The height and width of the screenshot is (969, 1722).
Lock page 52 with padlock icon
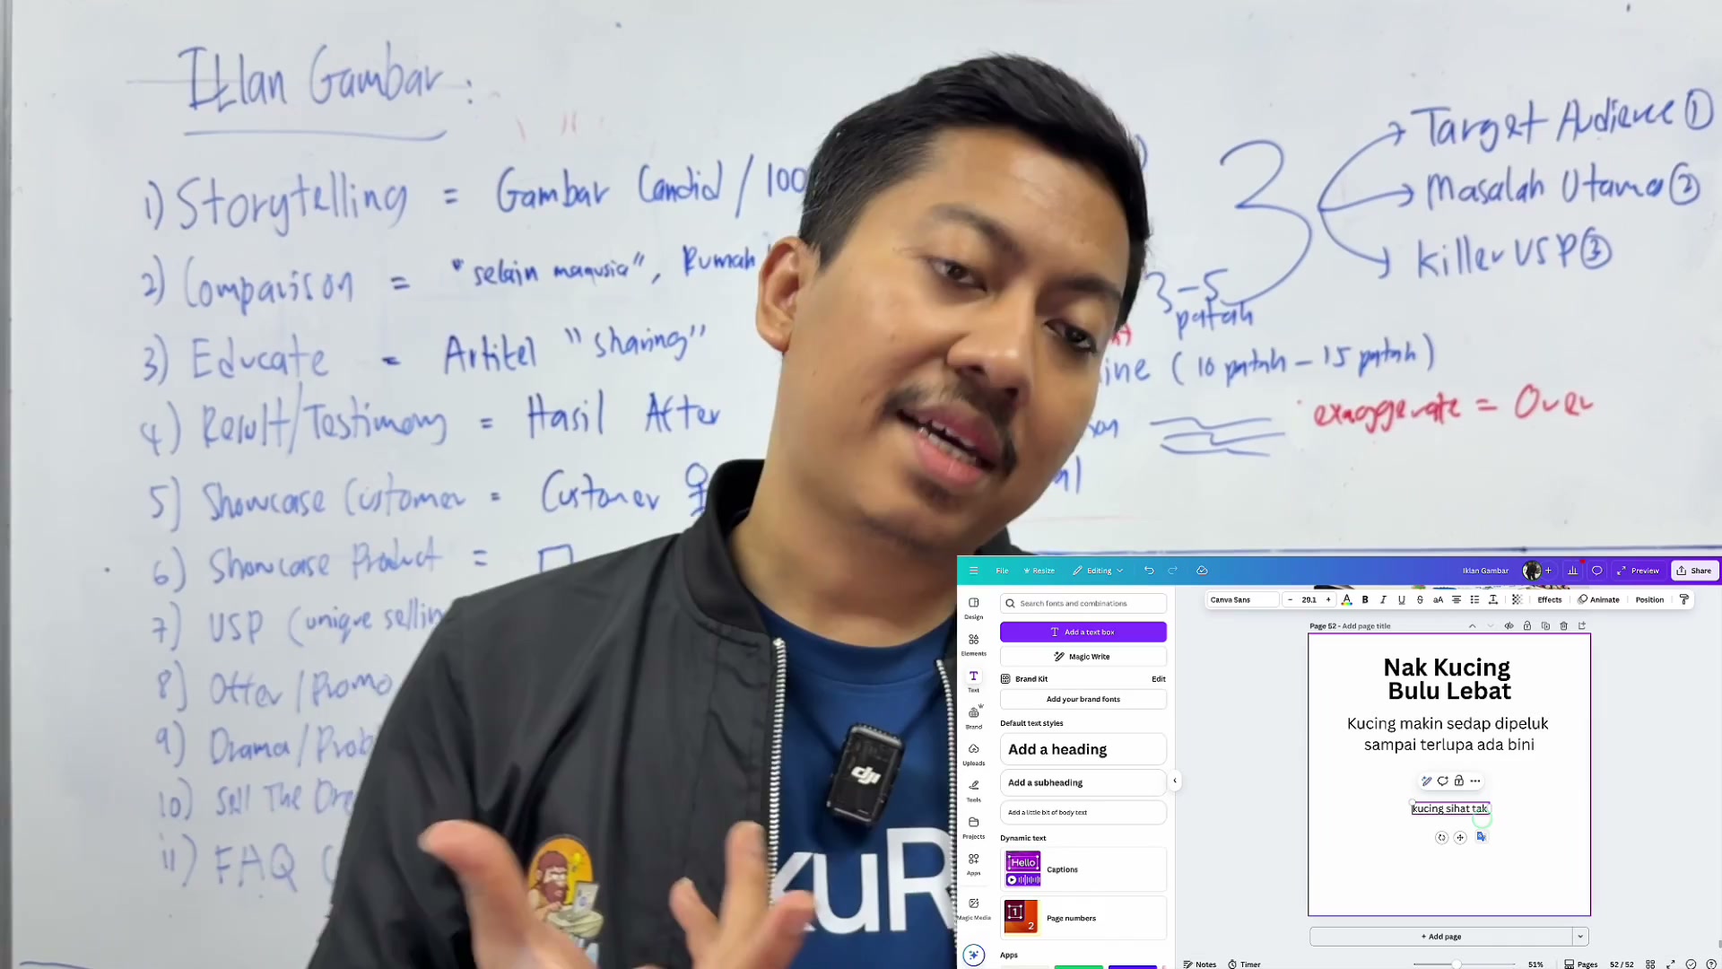(x=1526, y=625)
